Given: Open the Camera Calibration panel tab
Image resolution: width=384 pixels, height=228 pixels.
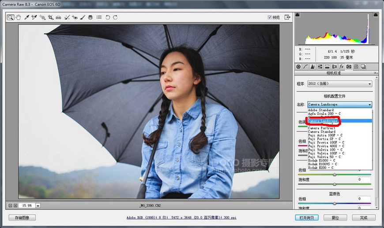Looking at the screenshot, I should tap(349, 67).
